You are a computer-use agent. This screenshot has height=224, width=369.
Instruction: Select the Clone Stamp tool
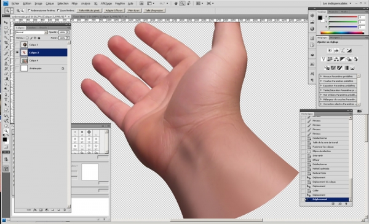coord(6,64)
